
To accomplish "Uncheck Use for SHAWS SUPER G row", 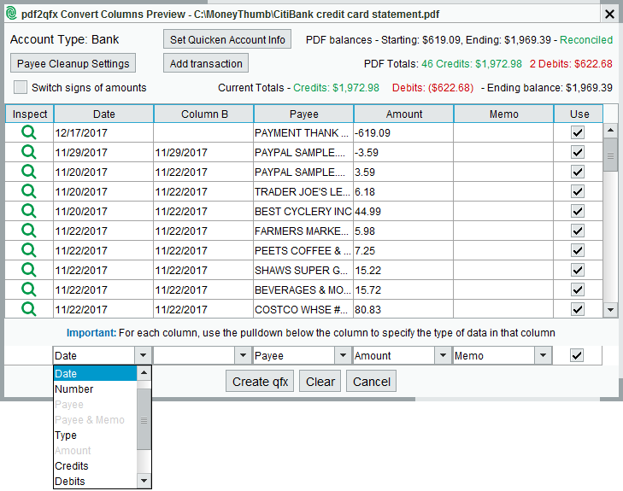I will [x=578, y=270].
